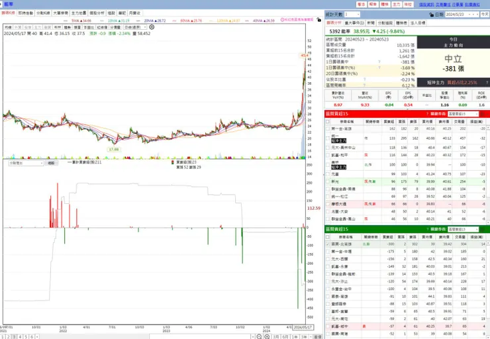The height and width of the screenshot is (339, 490).
Task: Switch to the 新聞 tab in right panel
Action: coord(371,23)
